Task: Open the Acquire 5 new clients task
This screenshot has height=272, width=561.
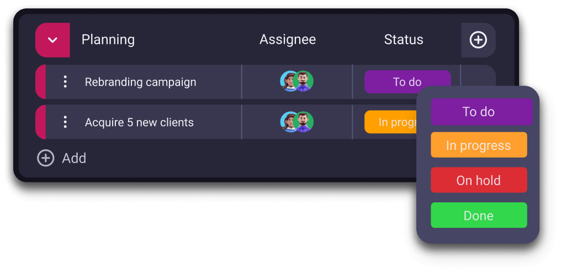Action: (x=139, y=122)
